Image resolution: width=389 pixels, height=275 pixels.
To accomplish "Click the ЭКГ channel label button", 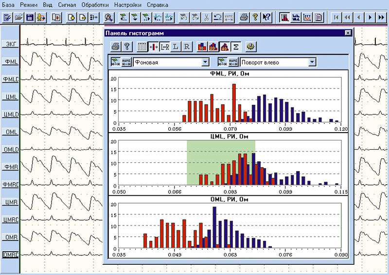I will (10, 45).
